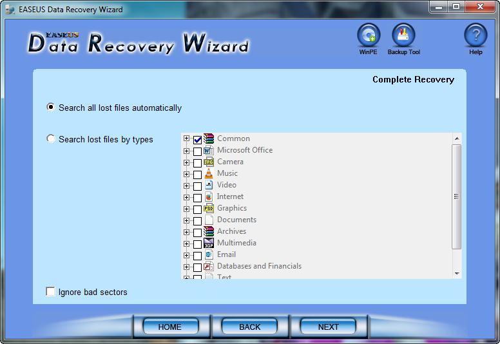The height and width of the screenshot is (344, 500).
Task: Click the app icon in title bar
Action: 10,10
